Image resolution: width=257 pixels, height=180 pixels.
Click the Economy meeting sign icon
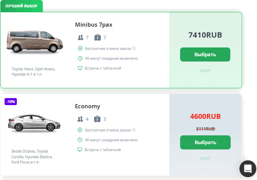click(80, 150)
